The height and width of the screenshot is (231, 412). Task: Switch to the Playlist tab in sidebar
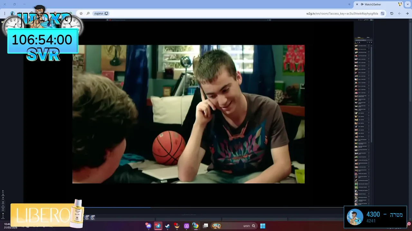point(359,37)
